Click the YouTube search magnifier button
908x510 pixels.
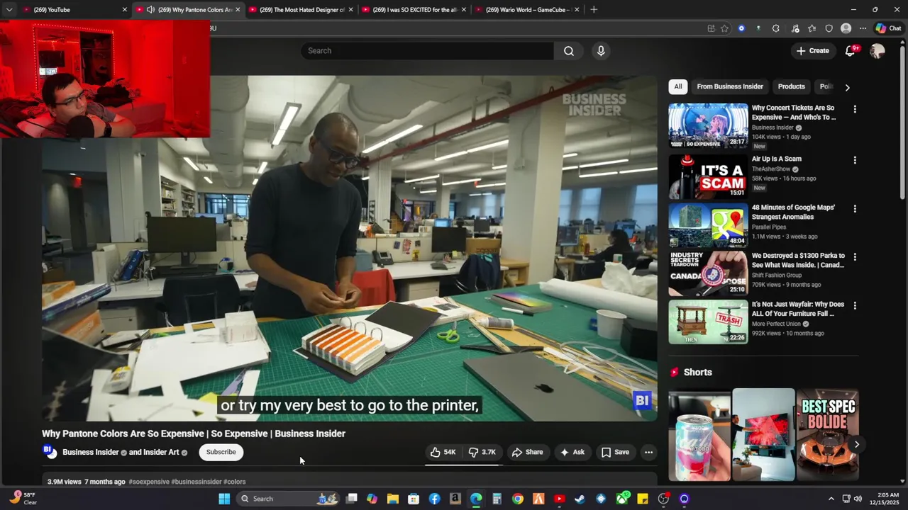[x=569, y=51]
